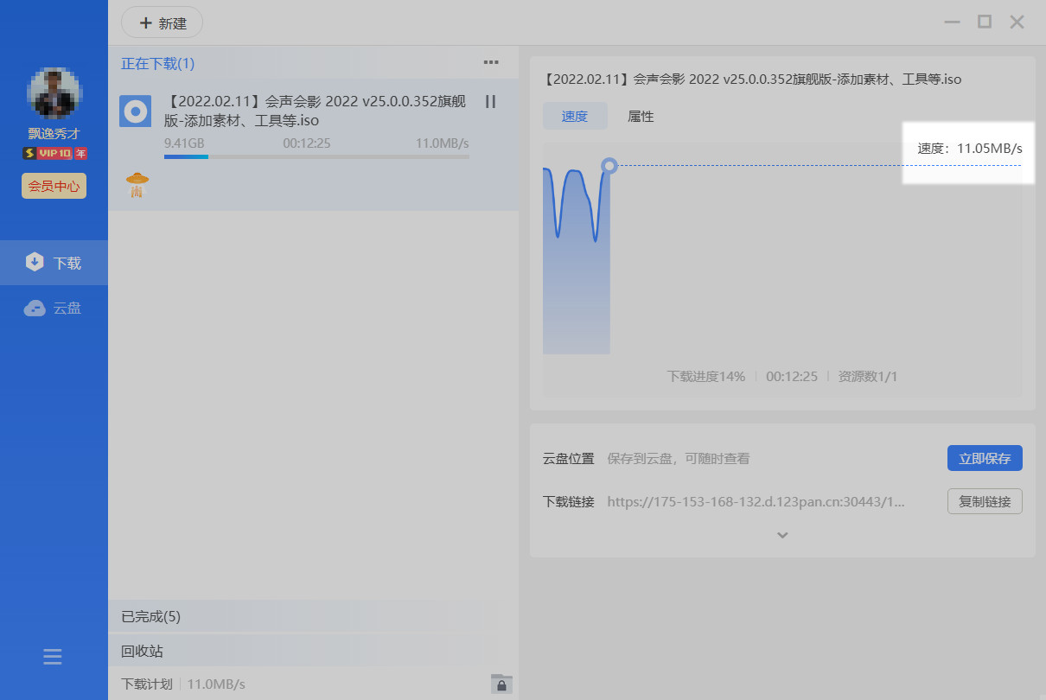Click the 新建 button

coord(163,23)
